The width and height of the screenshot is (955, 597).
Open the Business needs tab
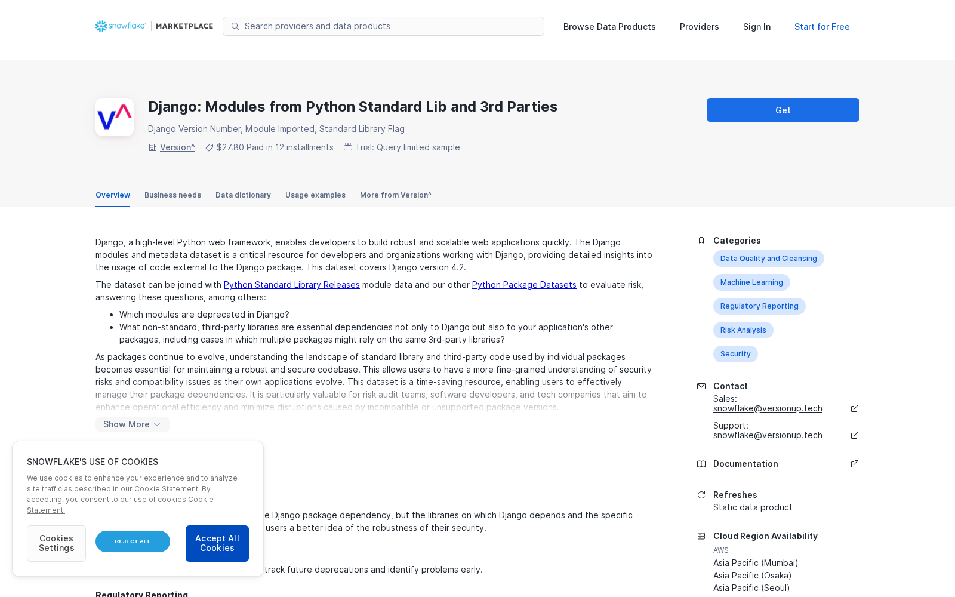(x=172, y=195)
